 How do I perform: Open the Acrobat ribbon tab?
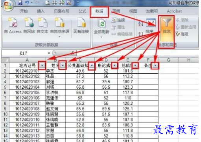click(174, 11)
